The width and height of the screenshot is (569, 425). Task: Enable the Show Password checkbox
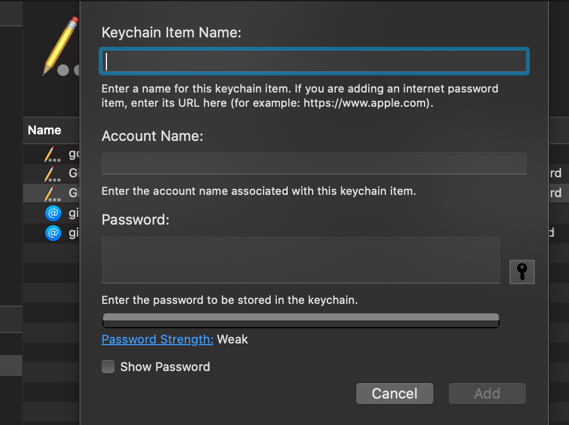point(108,367)
